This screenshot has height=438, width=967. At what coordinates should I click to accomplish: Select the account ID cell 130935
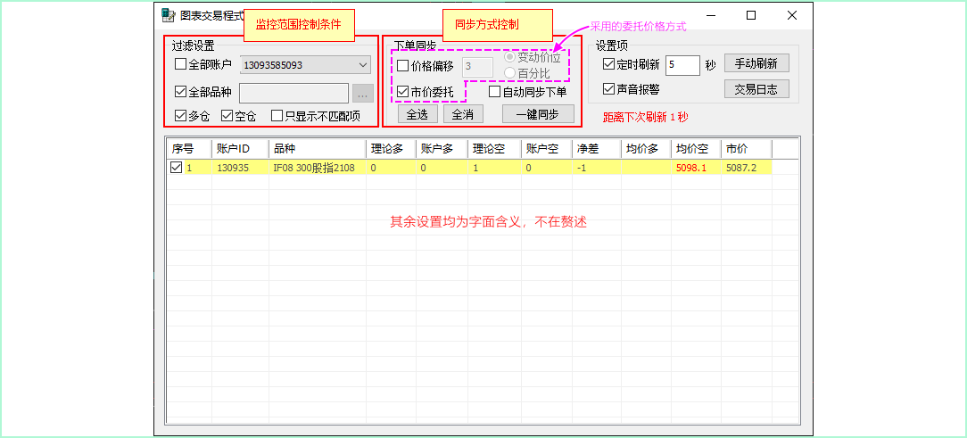tap(240, 168)
